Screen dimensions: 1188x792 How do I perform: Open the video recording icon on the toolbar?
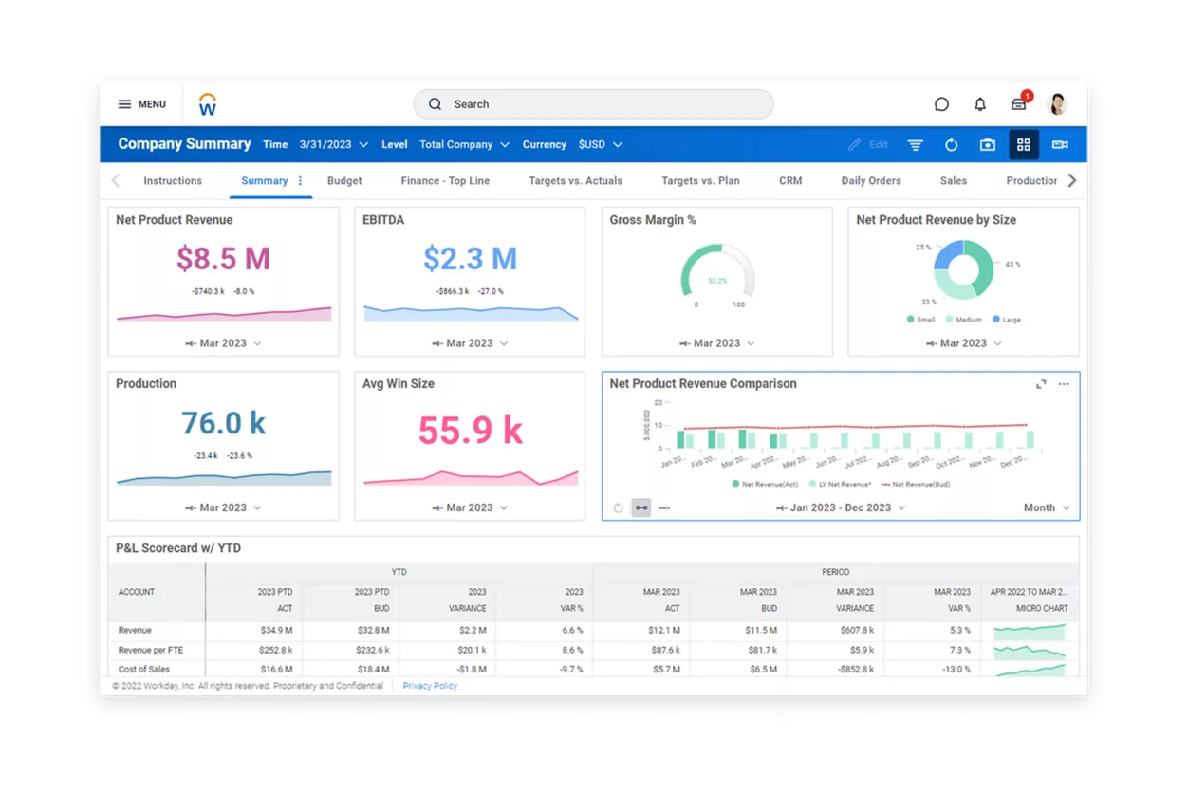pyautogui.click(x=1060, y=144)
